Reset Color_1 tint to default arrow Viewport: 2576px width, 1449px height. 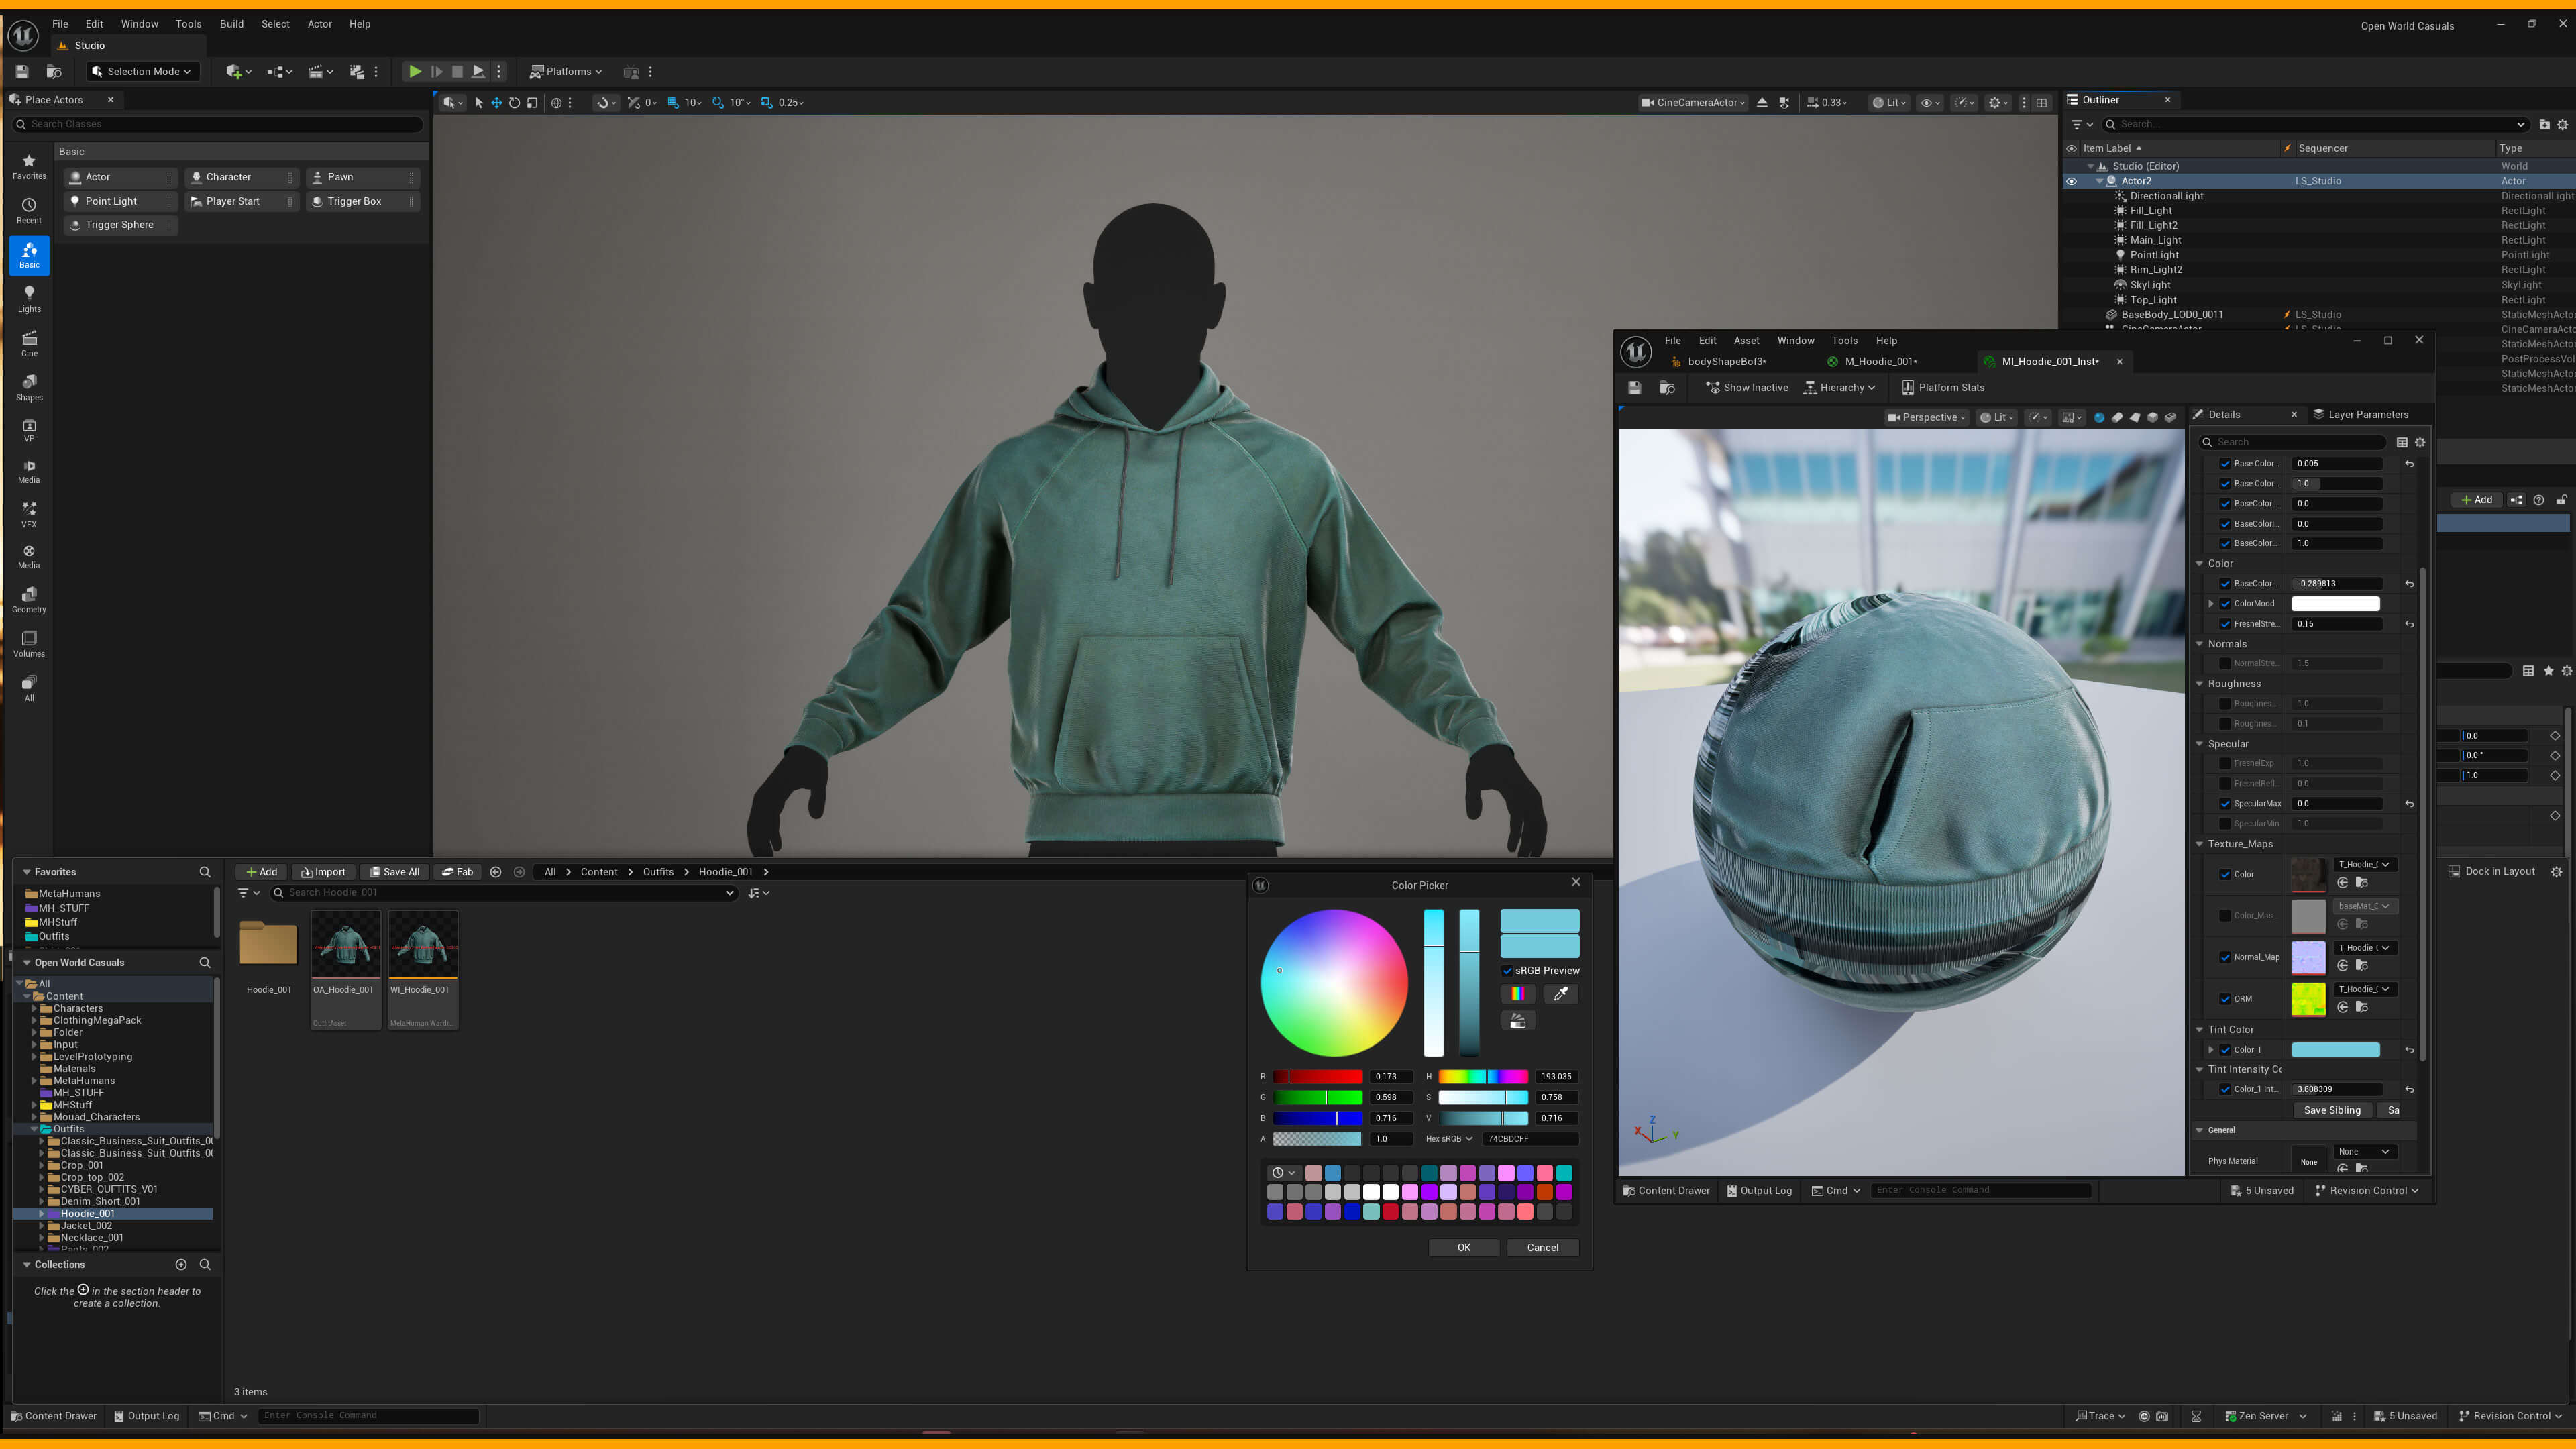click(2409, 1050)
